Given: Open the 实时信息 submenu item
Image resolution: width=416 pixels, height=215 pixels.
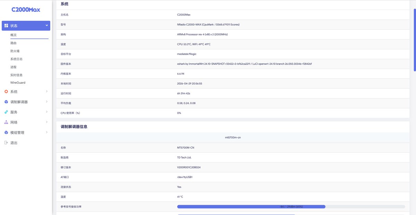Looking at the screenshot, I should [16, 75].
